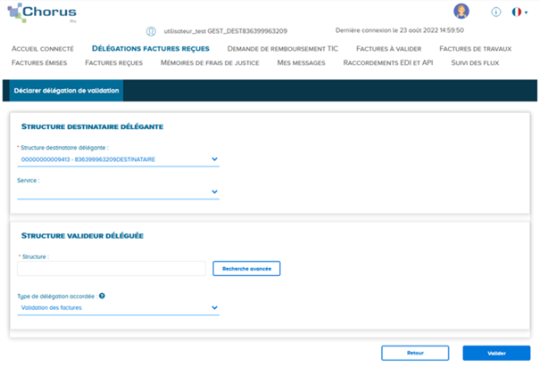The image size is (540, 366).
Task: Open Factures émises menu
Action: 39,63
